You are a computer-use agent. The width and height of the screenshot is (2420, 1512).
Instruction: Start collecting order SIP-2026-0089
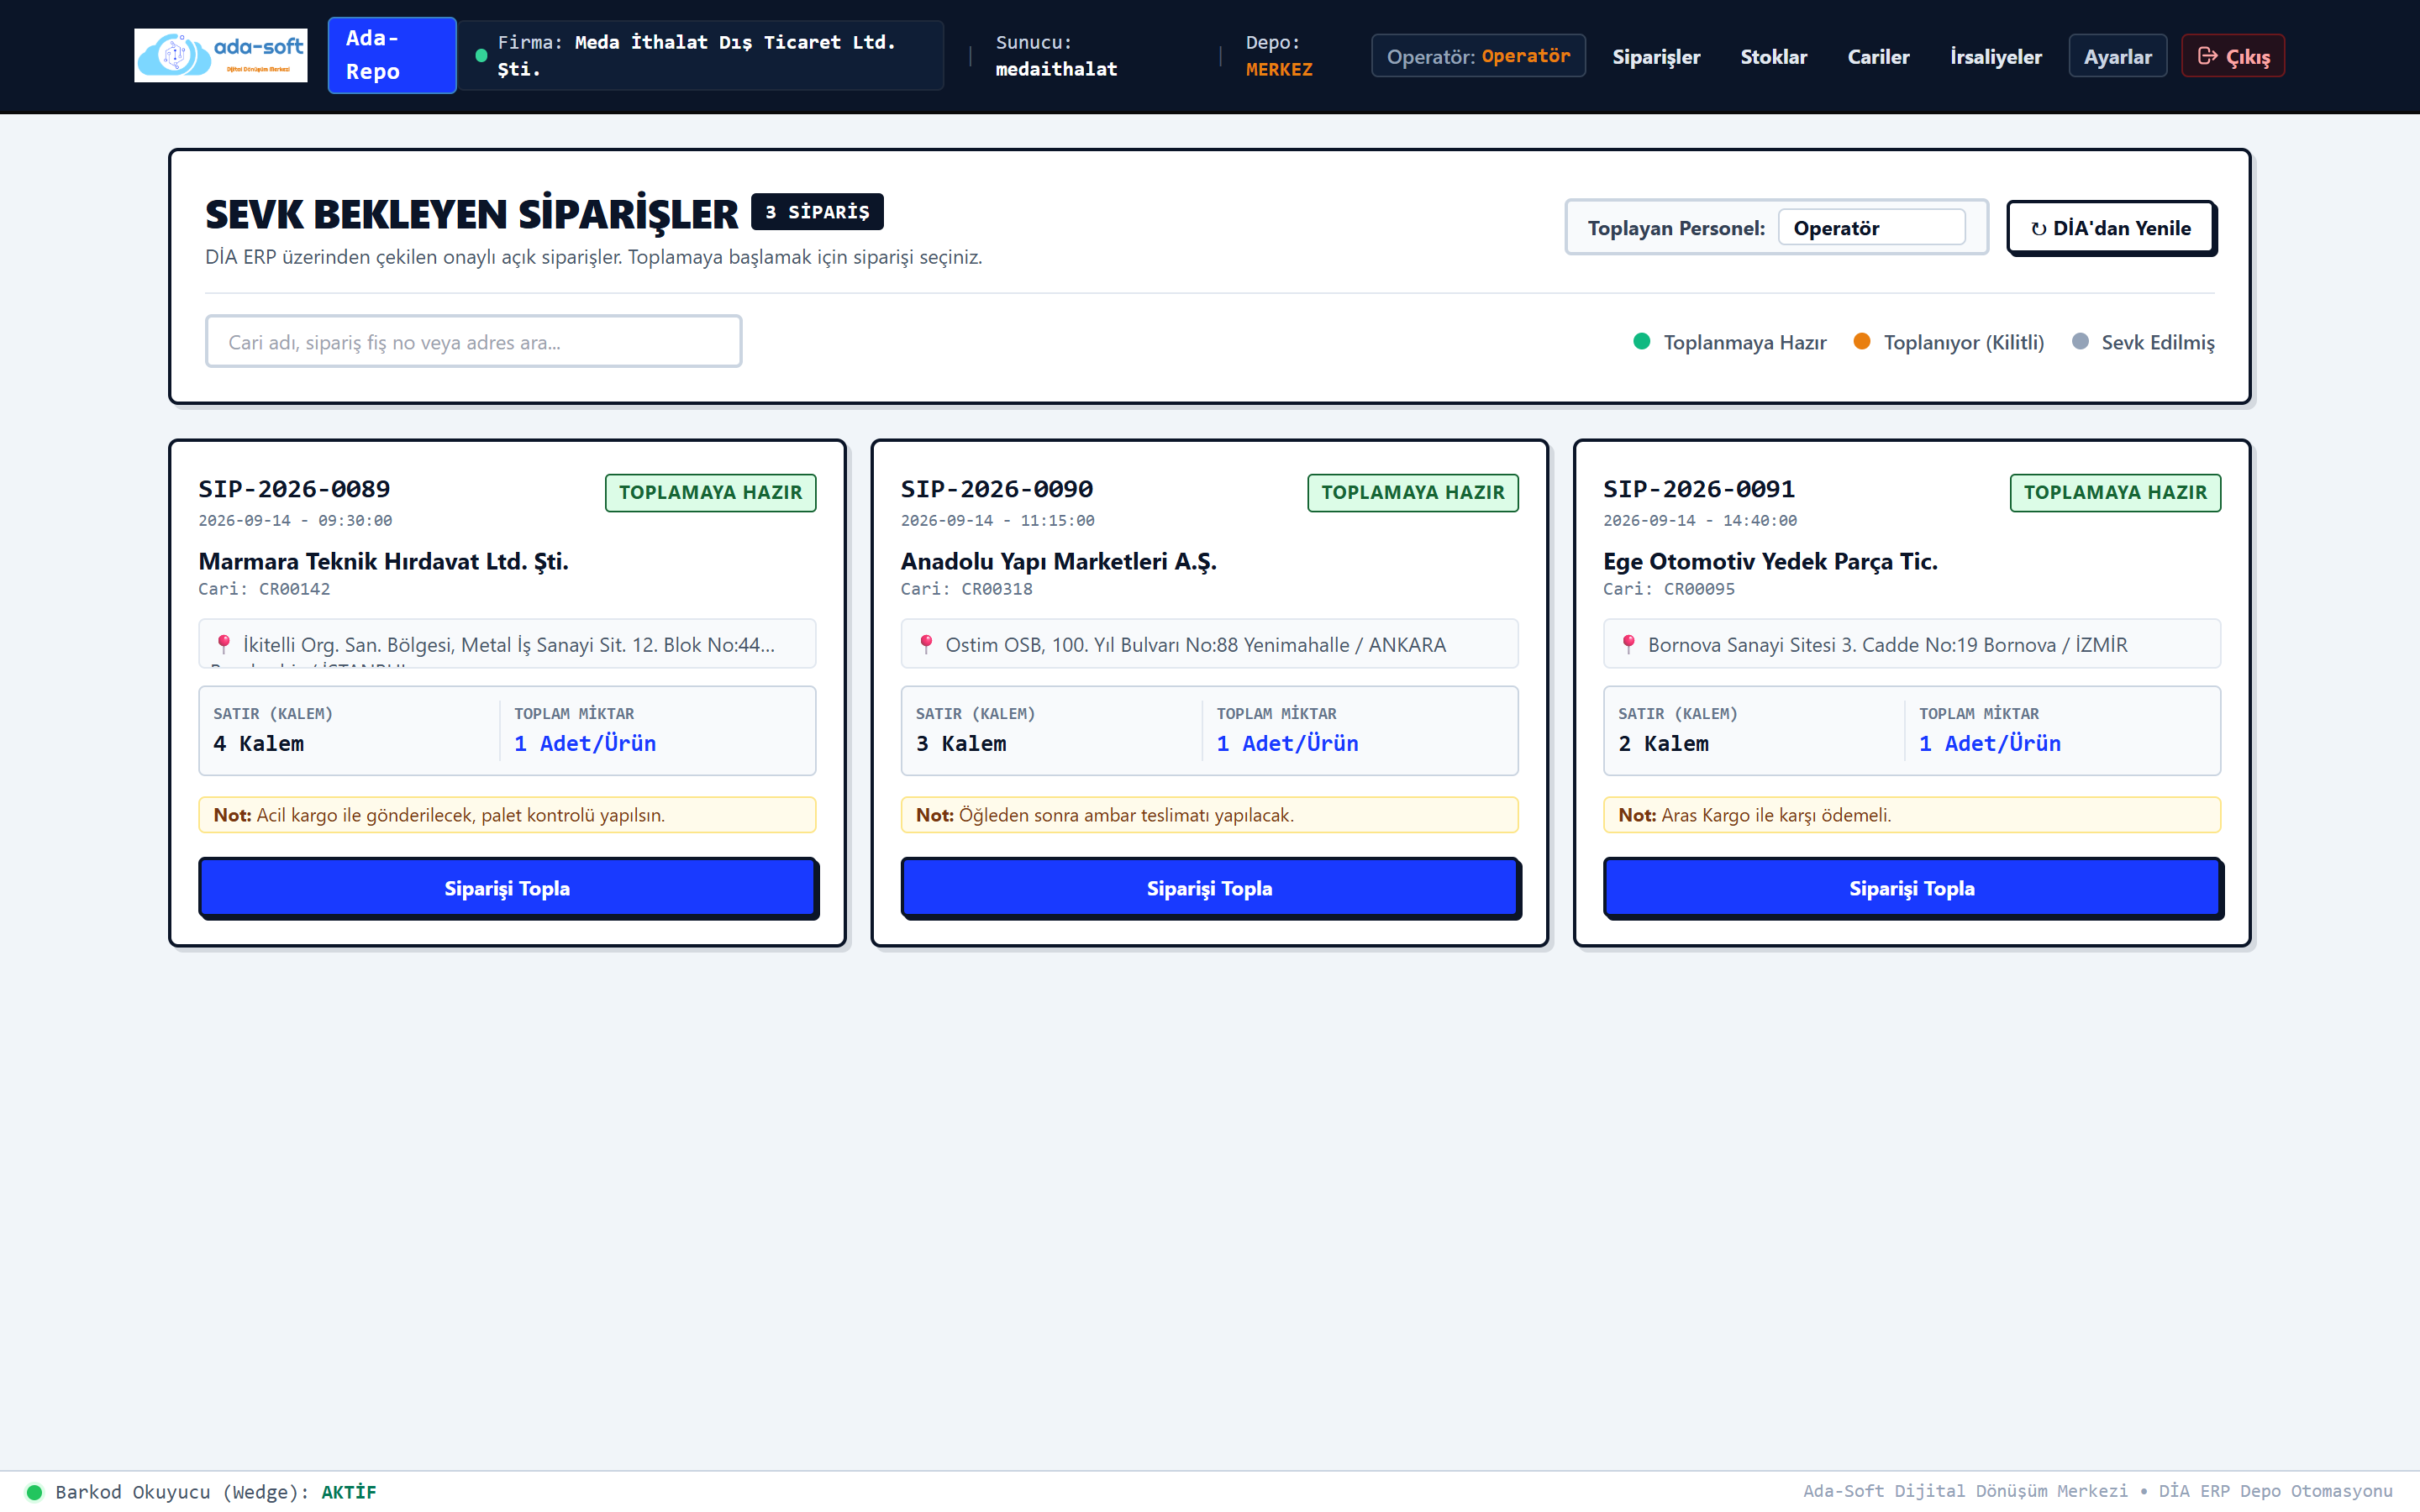pos(507,888)
